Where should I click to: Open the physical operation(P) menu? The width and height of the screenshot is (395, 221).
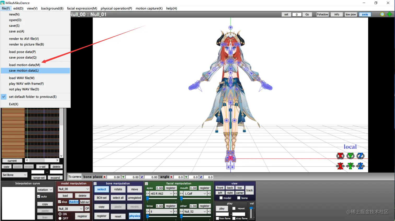[x=116, y=8]
